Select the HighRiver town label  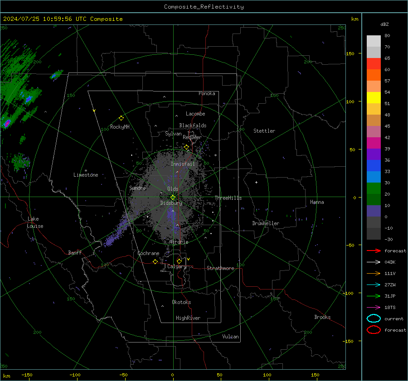(x=188, y=318)
